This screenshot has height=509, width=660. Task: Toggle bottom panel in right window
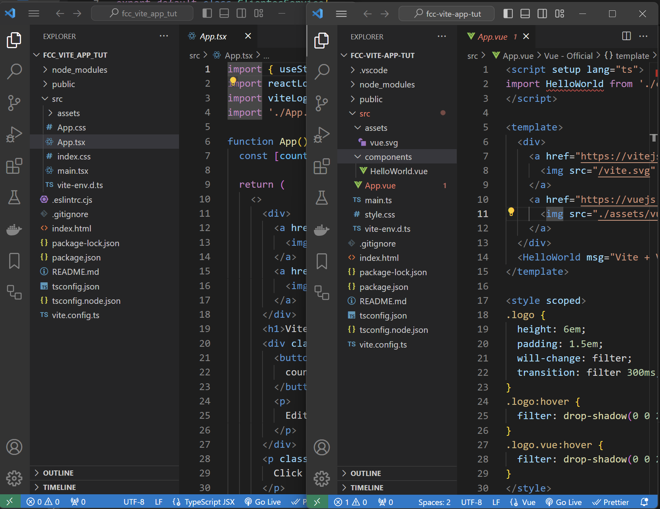(525, 14)
